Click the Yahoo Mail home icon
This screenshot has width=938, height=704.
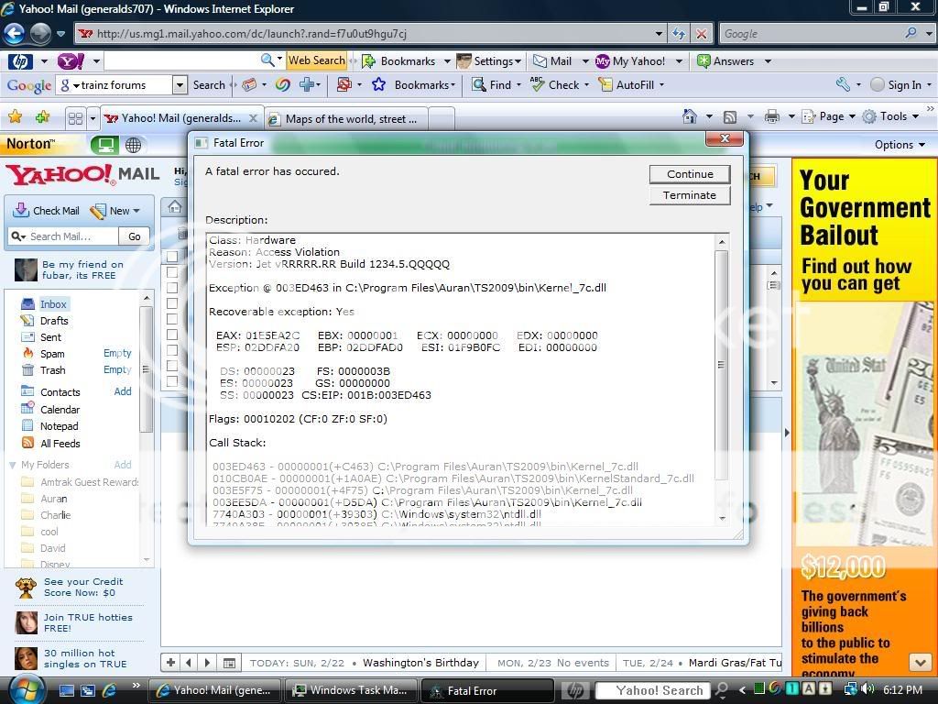(x=175, y=207)
